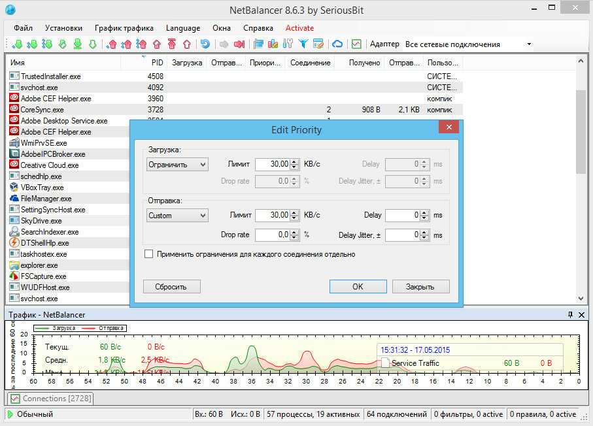
Task: Open the Отправка priority dropdown set to Custom
Action: (x=177, y=216)
